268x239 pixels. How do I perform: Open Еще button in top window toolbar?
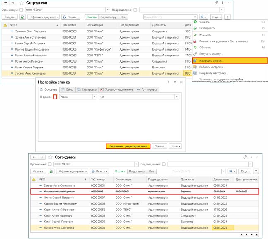[x=216, y=17]
